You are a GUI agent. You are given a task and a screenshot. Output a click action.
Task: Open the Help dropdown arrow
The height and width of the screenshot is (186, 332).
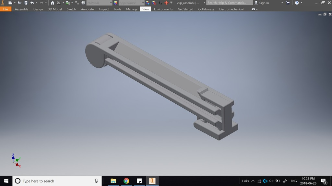301,3
